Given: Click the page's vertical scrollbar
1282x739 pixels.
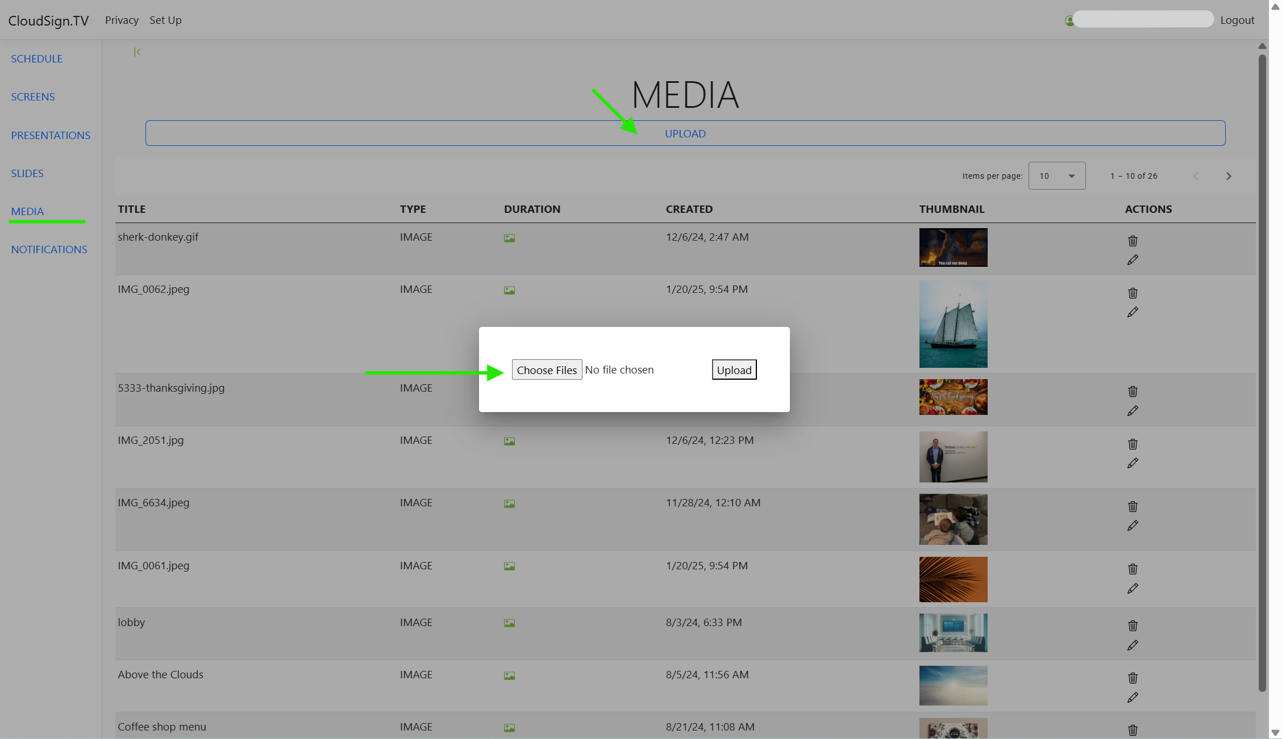Looking at the screenshot, I should (x=1262, y=369).
